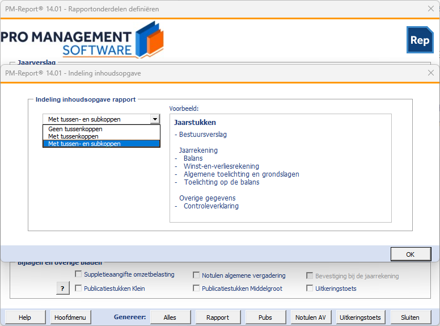Click the Sluiten button

tap(411, 317)
